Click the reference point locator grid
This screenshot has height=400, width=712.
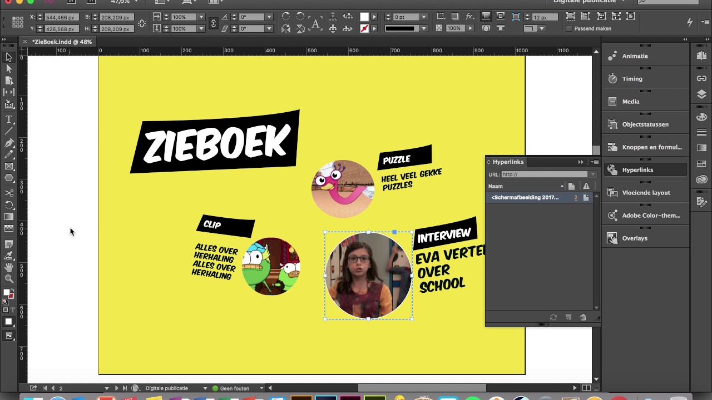tap(18, 23)
